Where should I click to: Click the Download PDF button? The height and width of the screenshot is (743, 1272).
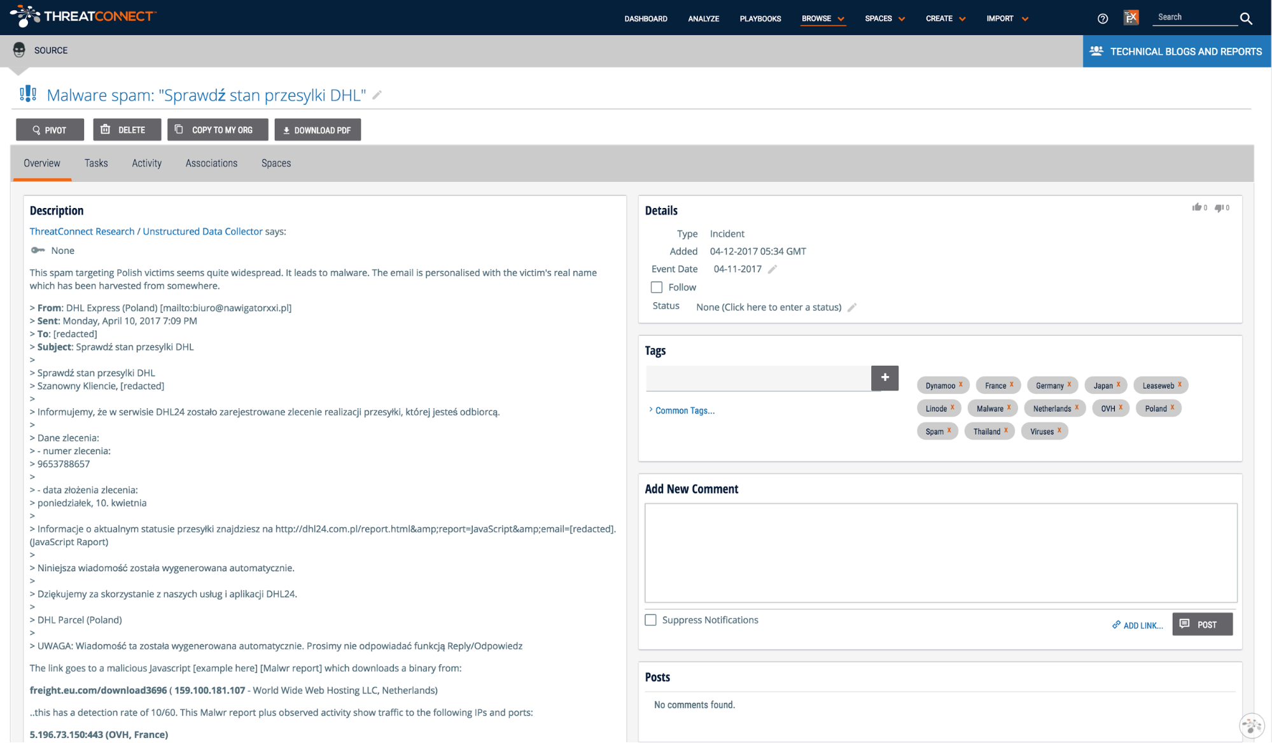[x=318, y=130]
